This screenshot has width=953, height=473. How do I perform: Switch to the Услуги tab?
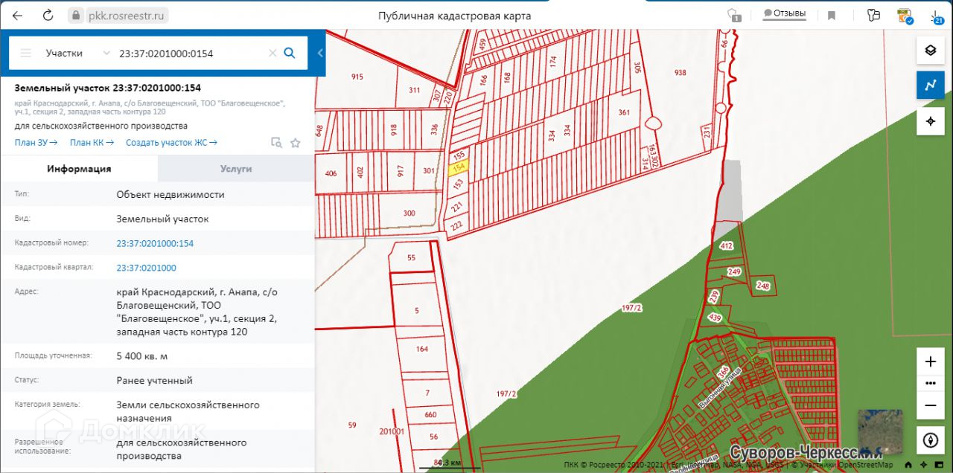(x=236, y=169)
